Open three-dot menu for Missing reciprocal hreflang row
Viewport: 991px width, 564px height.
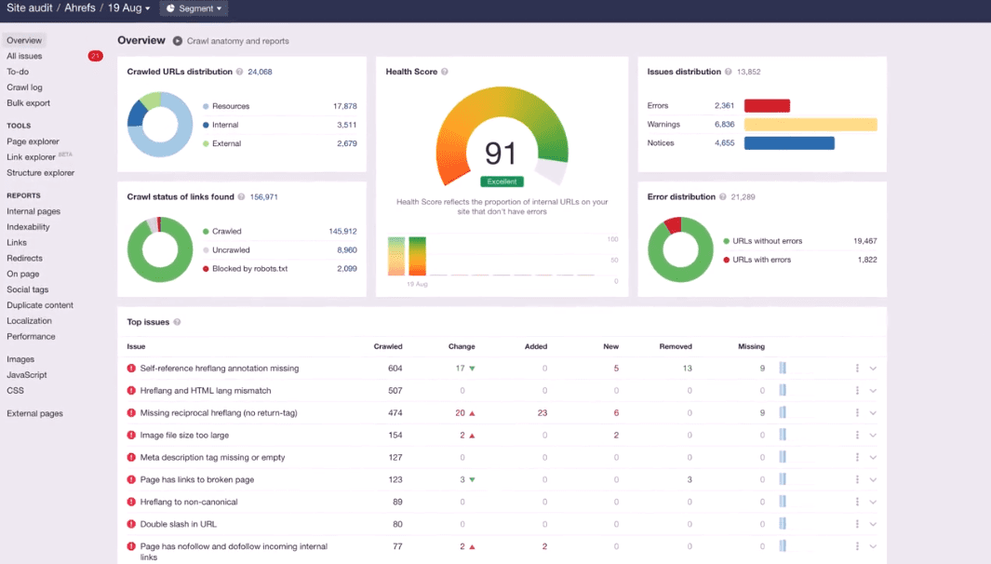coord(857,413)
